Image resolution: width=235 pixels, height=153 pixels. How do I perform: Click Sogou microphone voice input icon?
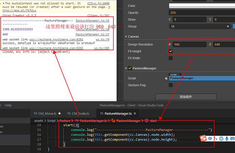point(227,139)
